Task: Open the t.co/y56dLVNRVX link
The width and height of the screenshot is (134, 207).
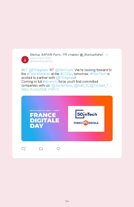Action: click(x=40, y=89)
